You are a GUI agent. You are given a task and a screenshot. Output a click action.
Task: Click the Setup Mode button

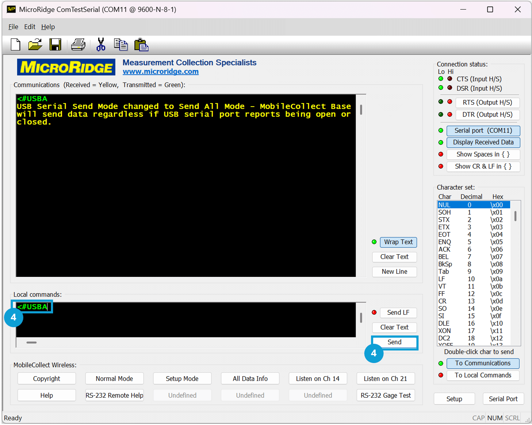point(182,379)
